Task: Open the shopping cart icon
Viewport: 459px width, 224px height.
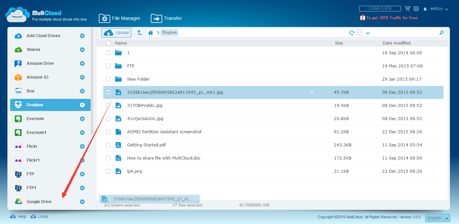Action: [407, 9]
